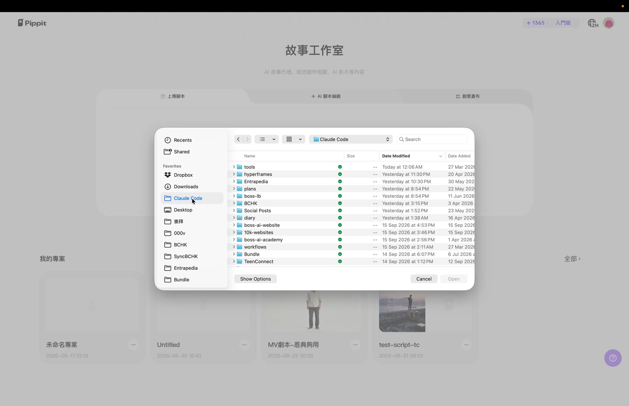The image size is (629, 406).
Task: Open the Claude Code location dropdown
Action: [351, 139]
